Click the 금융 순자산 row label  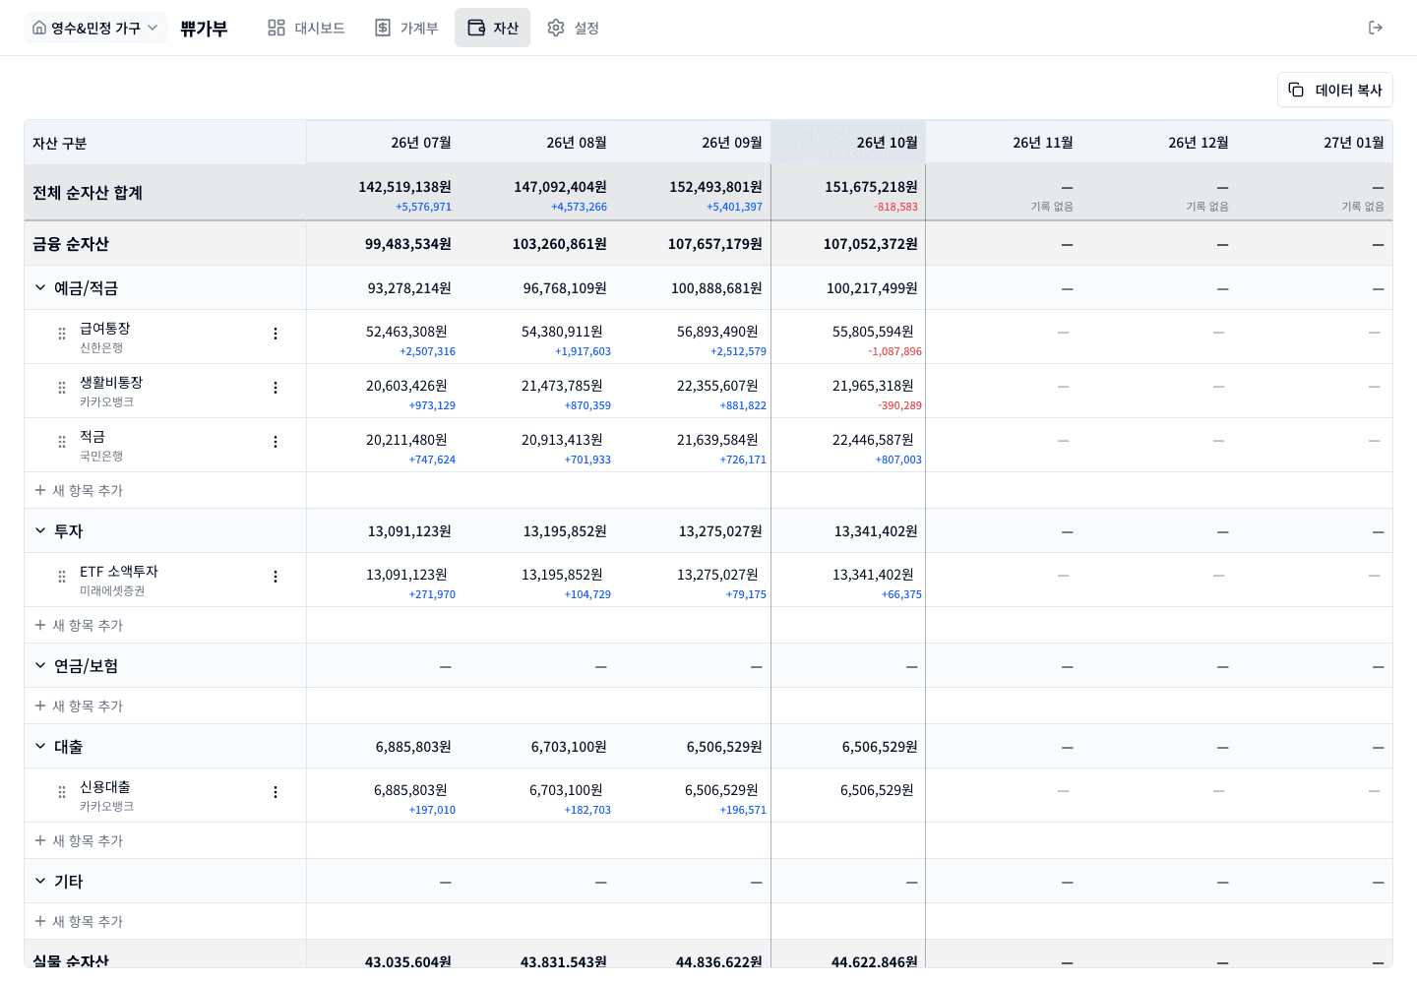(71, 244)
